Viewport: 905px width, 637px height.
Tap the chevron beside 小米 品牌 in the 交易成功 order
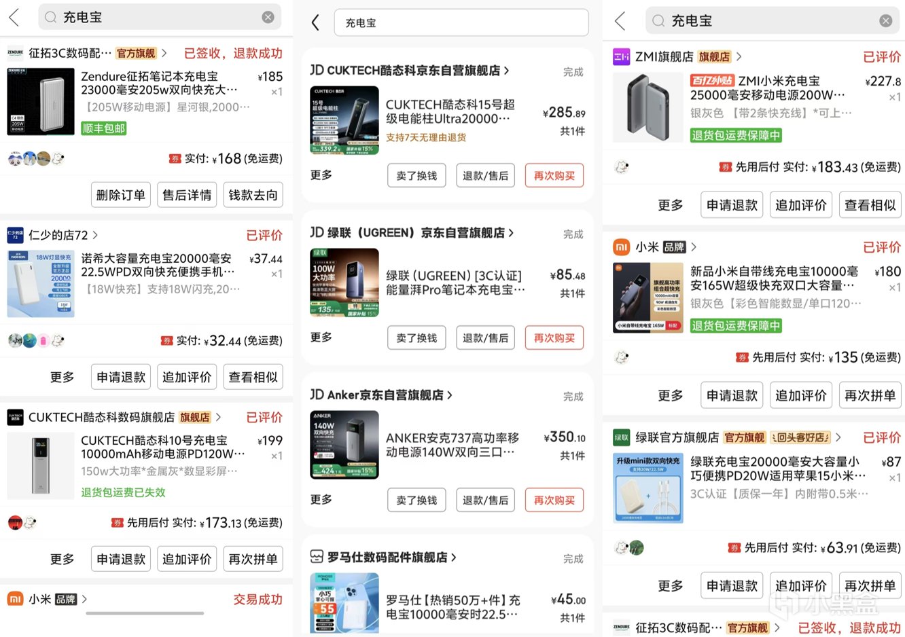84,599
